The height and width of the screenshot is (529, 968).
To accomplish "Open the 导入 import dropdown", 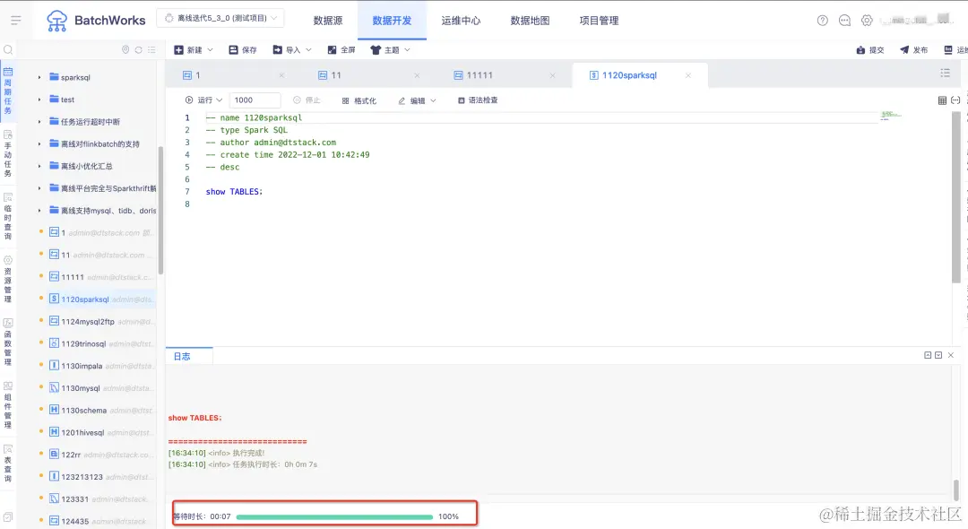I will [292, 50].
